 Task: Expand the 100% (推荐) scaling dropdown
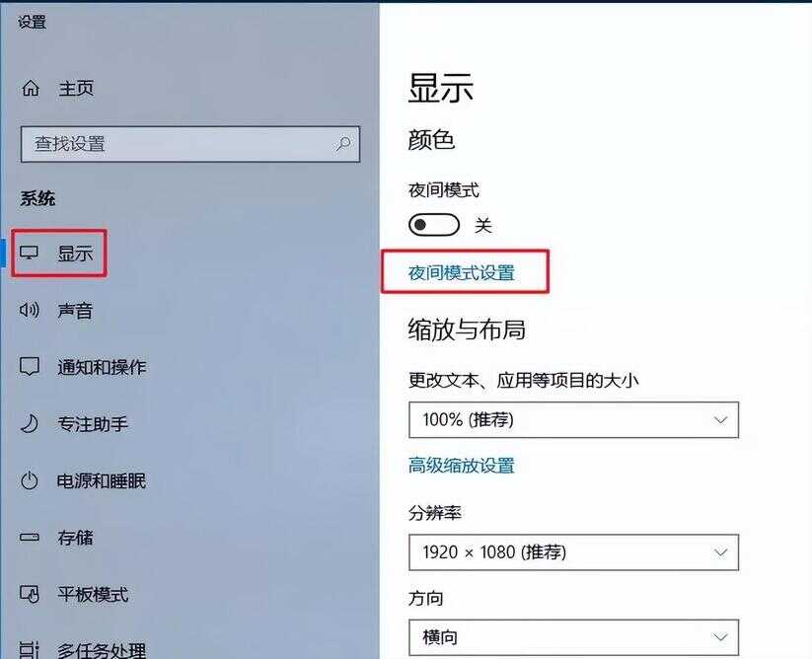[x=573, y=420]
